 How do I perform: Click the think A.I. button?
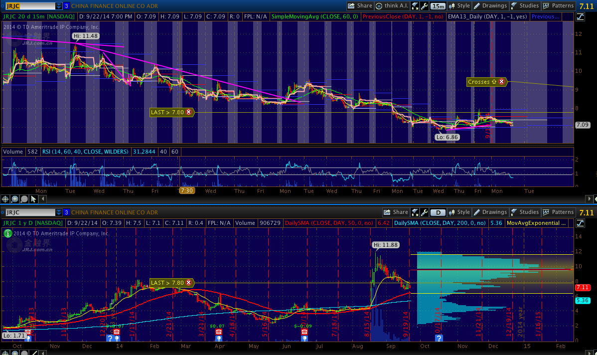(392, 6)
